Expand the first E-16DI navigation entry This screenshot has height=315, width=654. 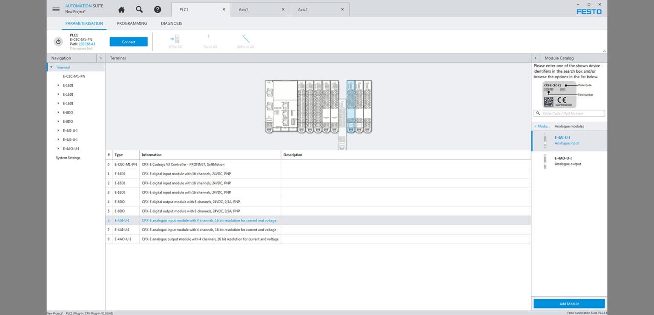pyautogui.click(x=58, y=85)
